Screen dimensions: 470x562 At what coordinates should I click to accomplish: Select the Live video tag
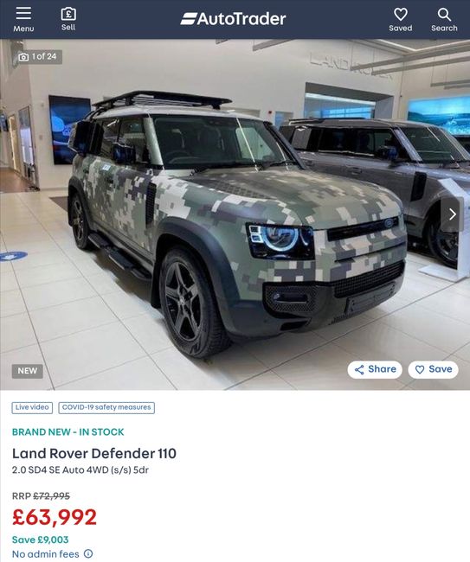tap(32, 407)
